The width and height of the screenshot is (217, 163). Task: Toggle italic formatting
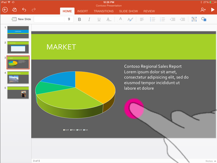(89, 19)
